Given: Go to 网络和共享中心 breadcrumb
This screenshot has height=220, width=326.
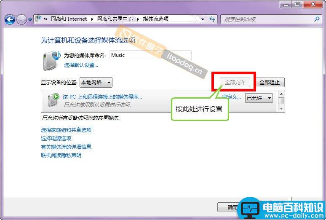Looking at the screenshot, I should 115,19.
